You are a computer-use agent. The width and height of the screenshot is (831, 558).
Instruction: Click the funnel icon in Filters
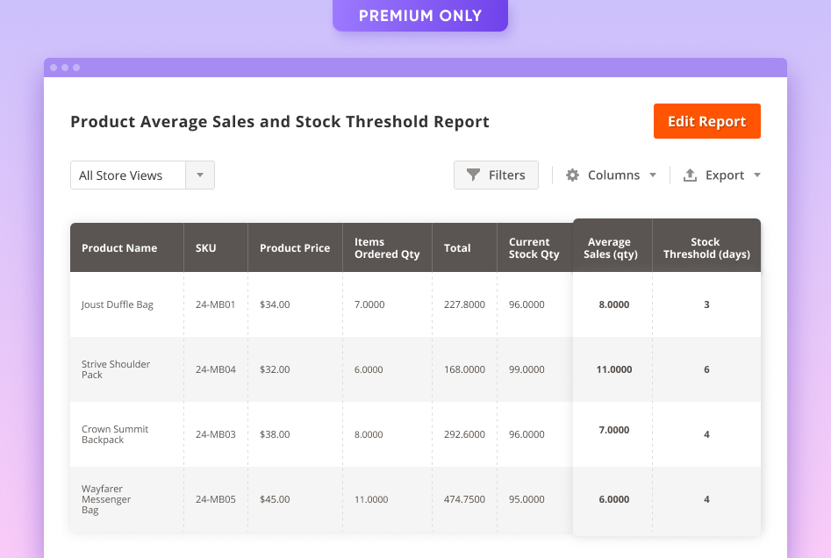click(473, 175)
